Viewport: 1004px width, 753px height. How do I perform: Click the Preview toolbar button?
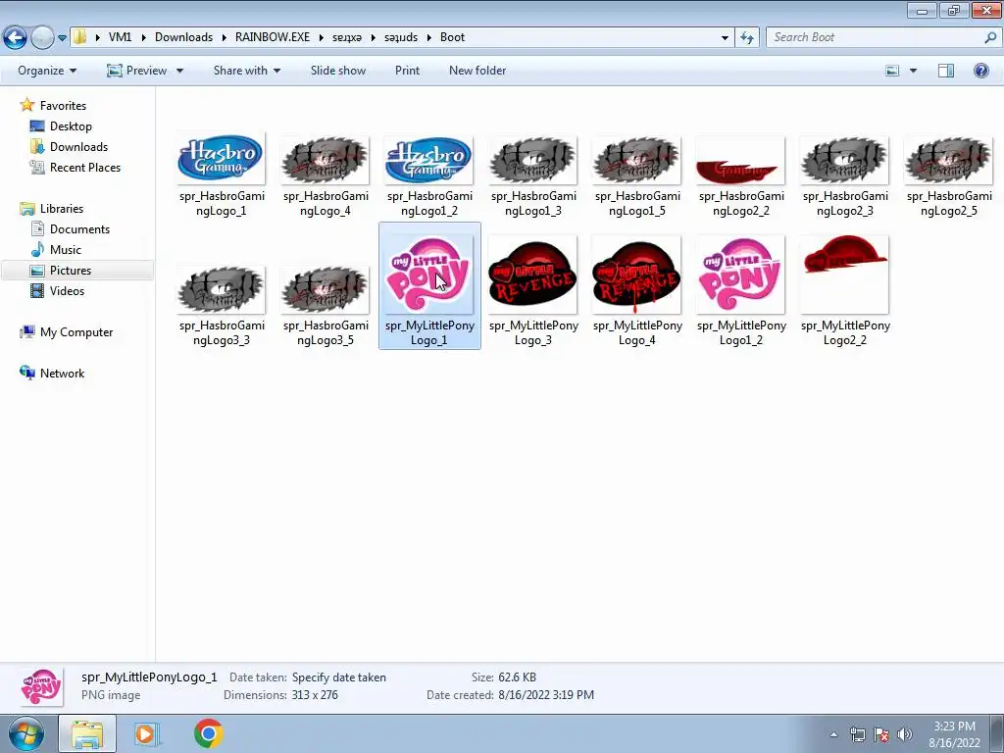pyautogui.click(x=137, y=71)
